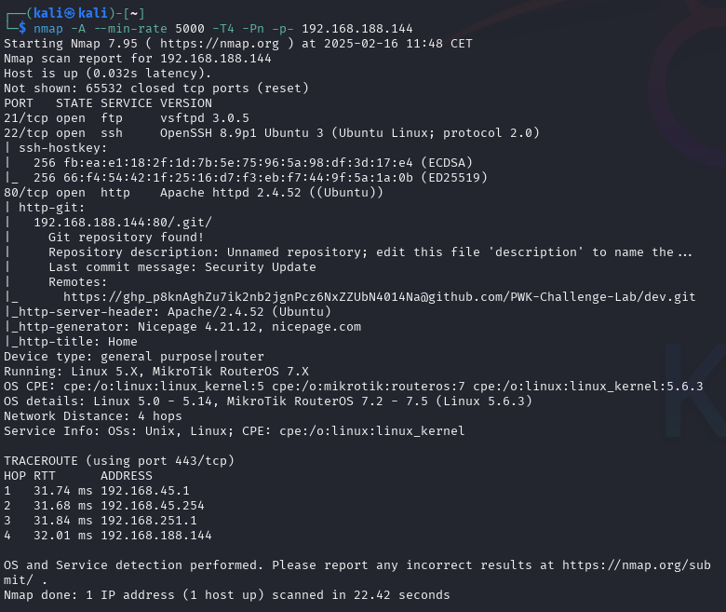
Task: Click the TRACEROUTE header line
Action: (119, 461)
